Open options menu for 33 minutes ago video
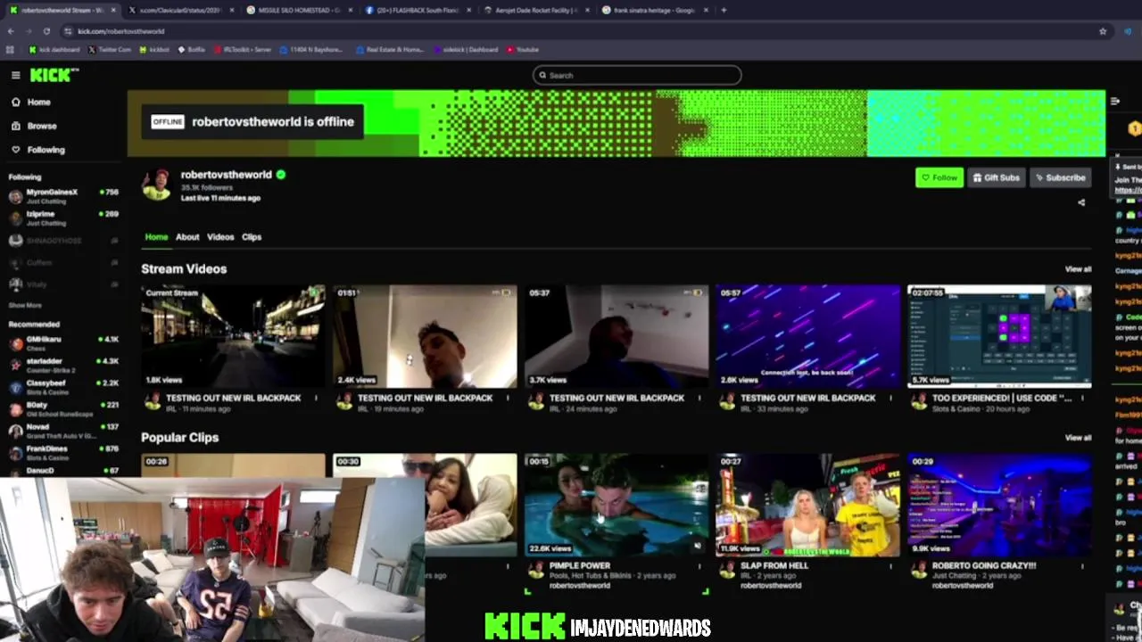 [890, 399]
